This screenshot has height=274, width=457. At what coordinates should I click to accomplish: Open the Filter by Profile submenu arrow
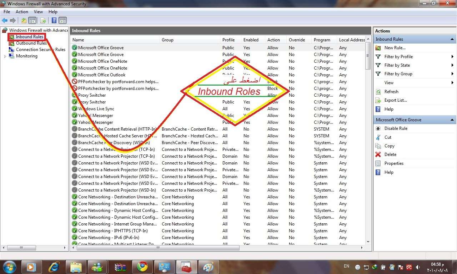click(x=452, y=57)
